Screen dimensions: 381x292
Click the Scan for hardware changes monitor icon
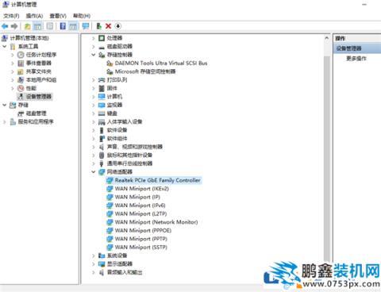(86, 26)
